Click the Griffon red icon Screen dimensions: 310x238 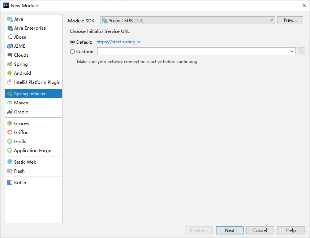10,132
